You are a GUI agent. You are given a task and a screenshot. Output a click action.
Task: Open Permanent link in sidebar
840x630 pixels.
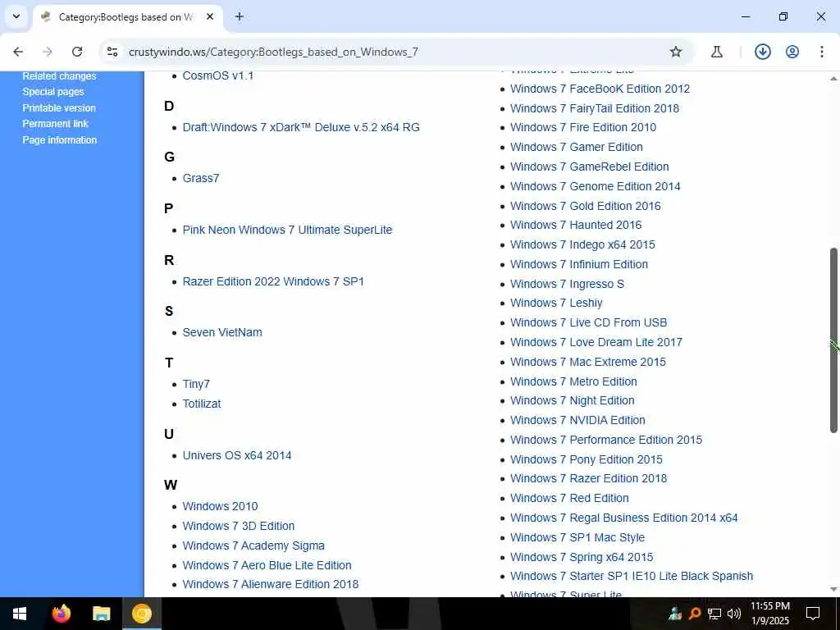(x=55, y=124)
